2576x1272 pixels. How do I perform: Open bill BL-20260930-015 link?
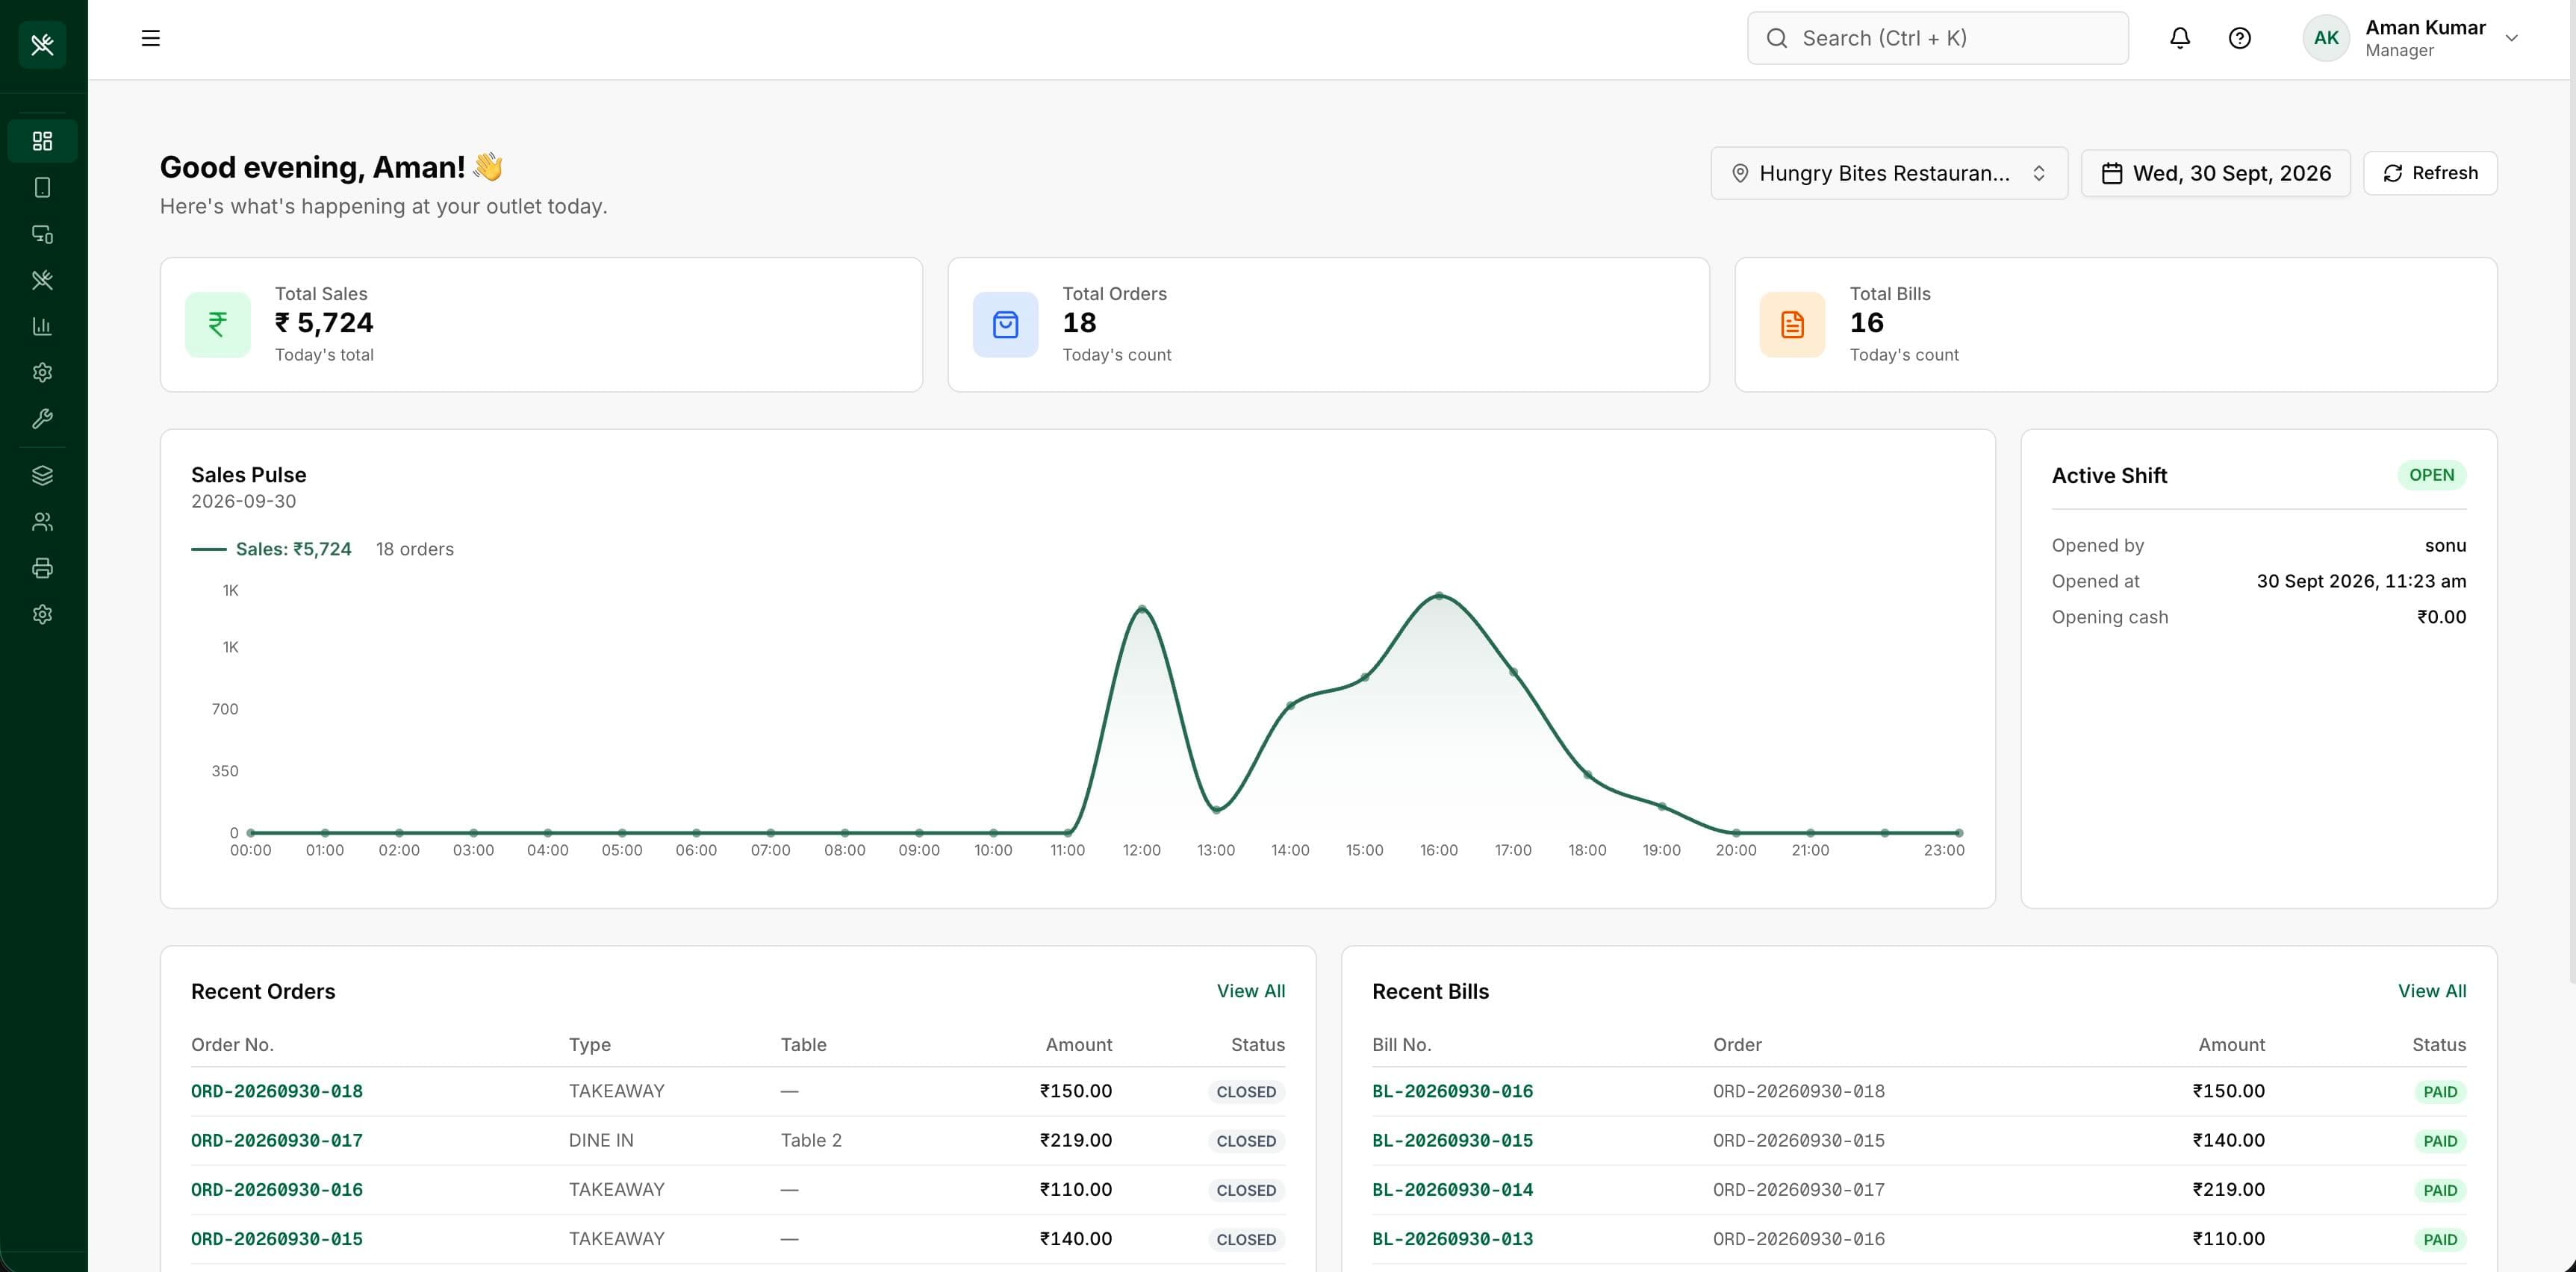pos(1452,1140)
